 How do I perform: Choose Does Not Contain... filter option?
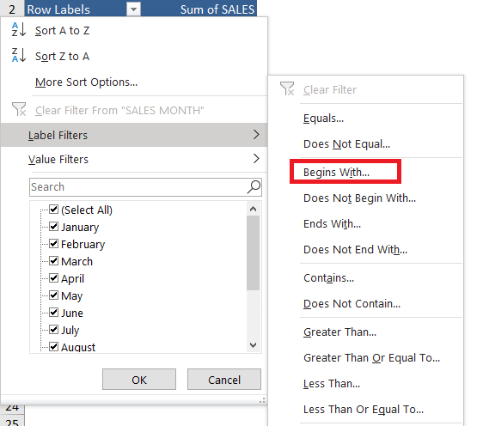pyautogui.click(x=352, y=304)
